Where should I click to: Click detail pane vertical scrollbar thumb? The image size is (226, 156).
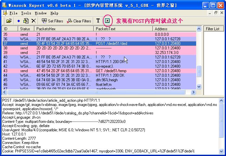[221, 120]
